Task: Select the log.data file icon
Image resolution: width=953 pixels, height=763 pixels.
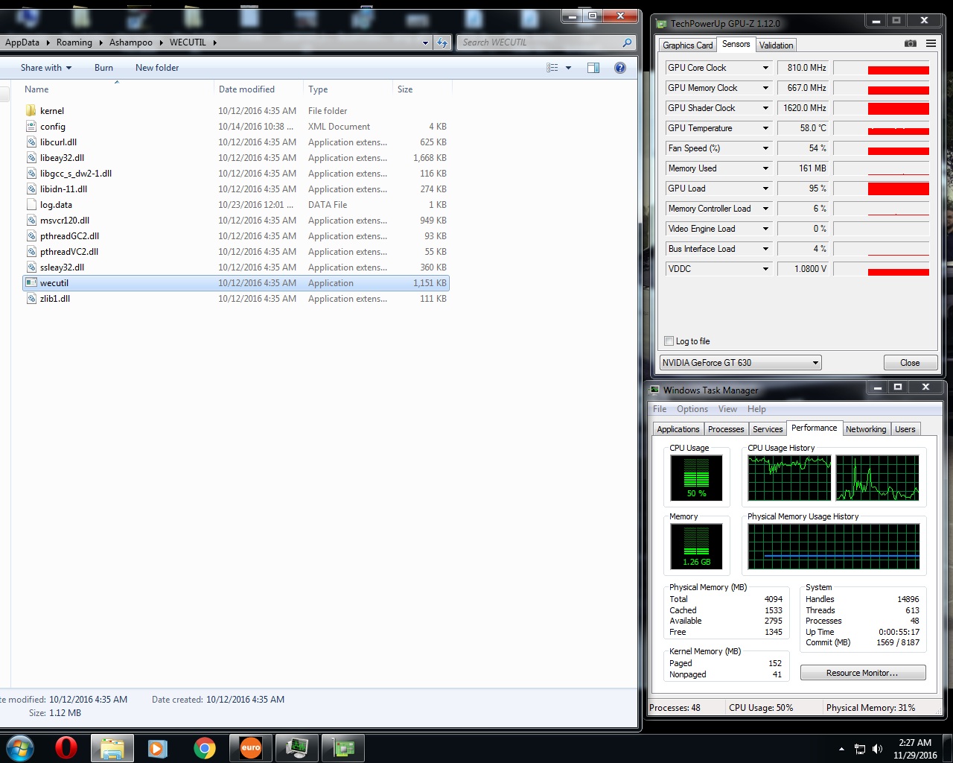Action: [x=31, y=205]
